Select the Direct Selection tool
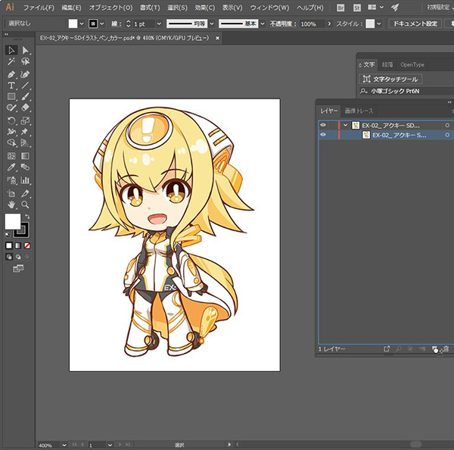The image size is (454, 450). [25, 50]
